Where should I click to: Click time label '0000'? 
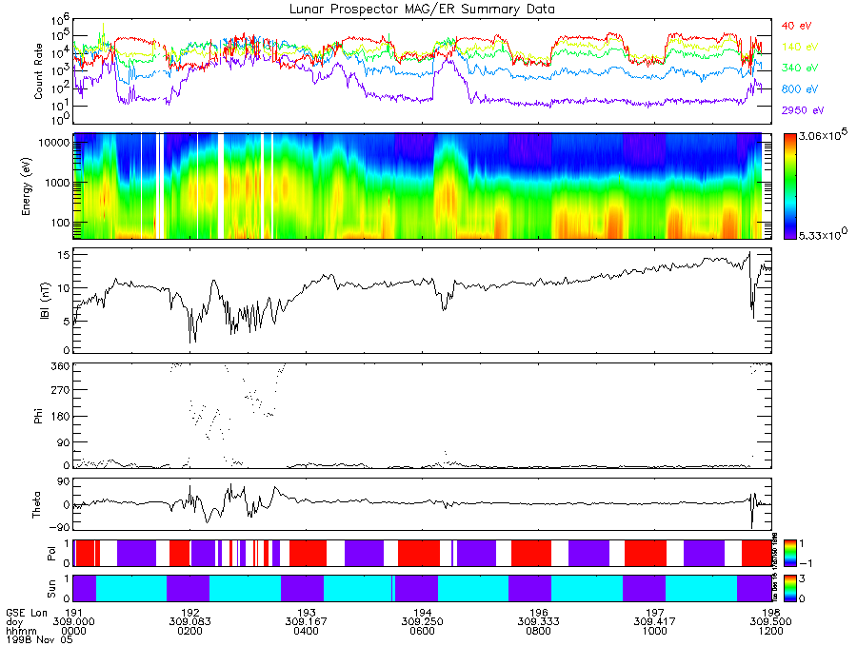coord(73,631)
